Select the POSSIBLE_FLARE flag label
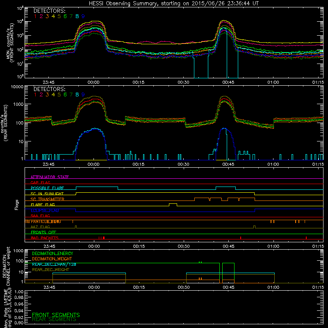This screenshot has height=328, width=328. tap(47, 188)
